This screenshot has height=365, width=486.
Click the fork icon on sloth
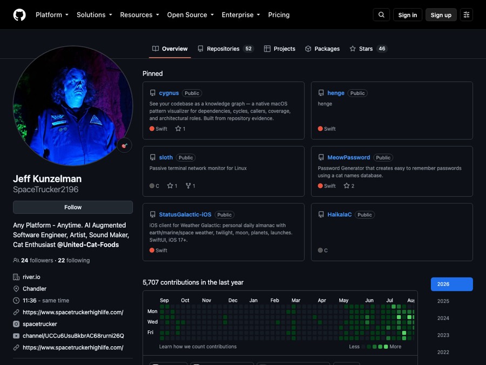(x=188, y=185)
